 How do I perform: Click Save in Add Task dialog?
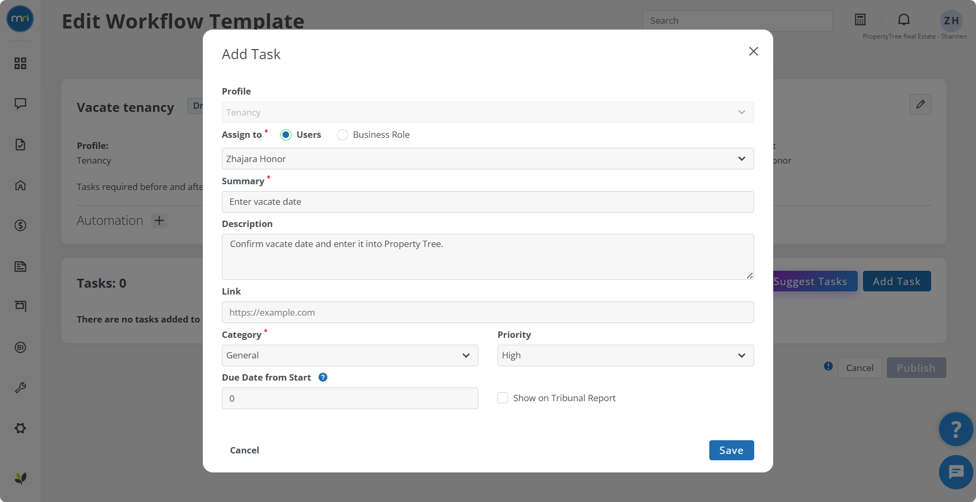coord(731,450)
